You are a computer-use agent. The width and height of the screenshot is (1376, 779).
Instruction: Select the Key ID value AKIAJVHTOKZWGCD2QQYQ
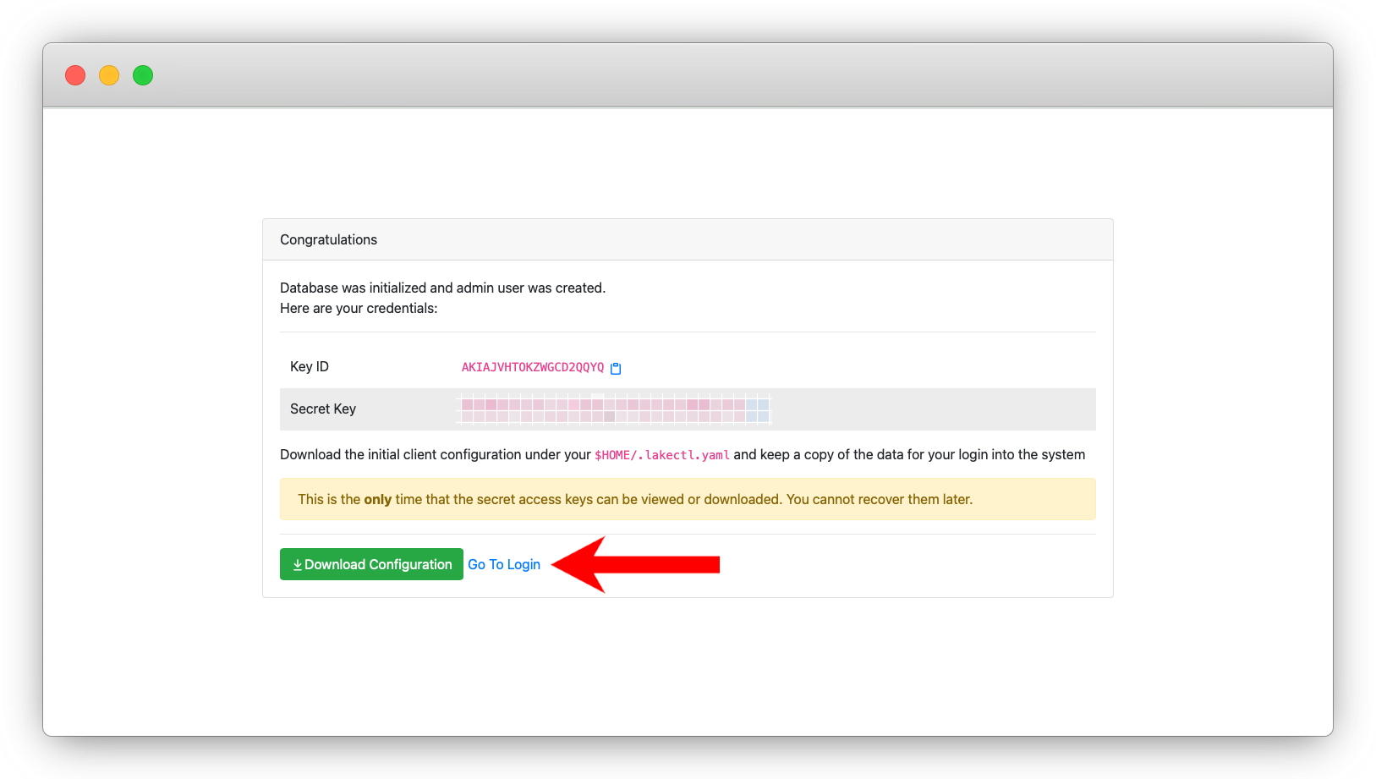coord(533,367)
